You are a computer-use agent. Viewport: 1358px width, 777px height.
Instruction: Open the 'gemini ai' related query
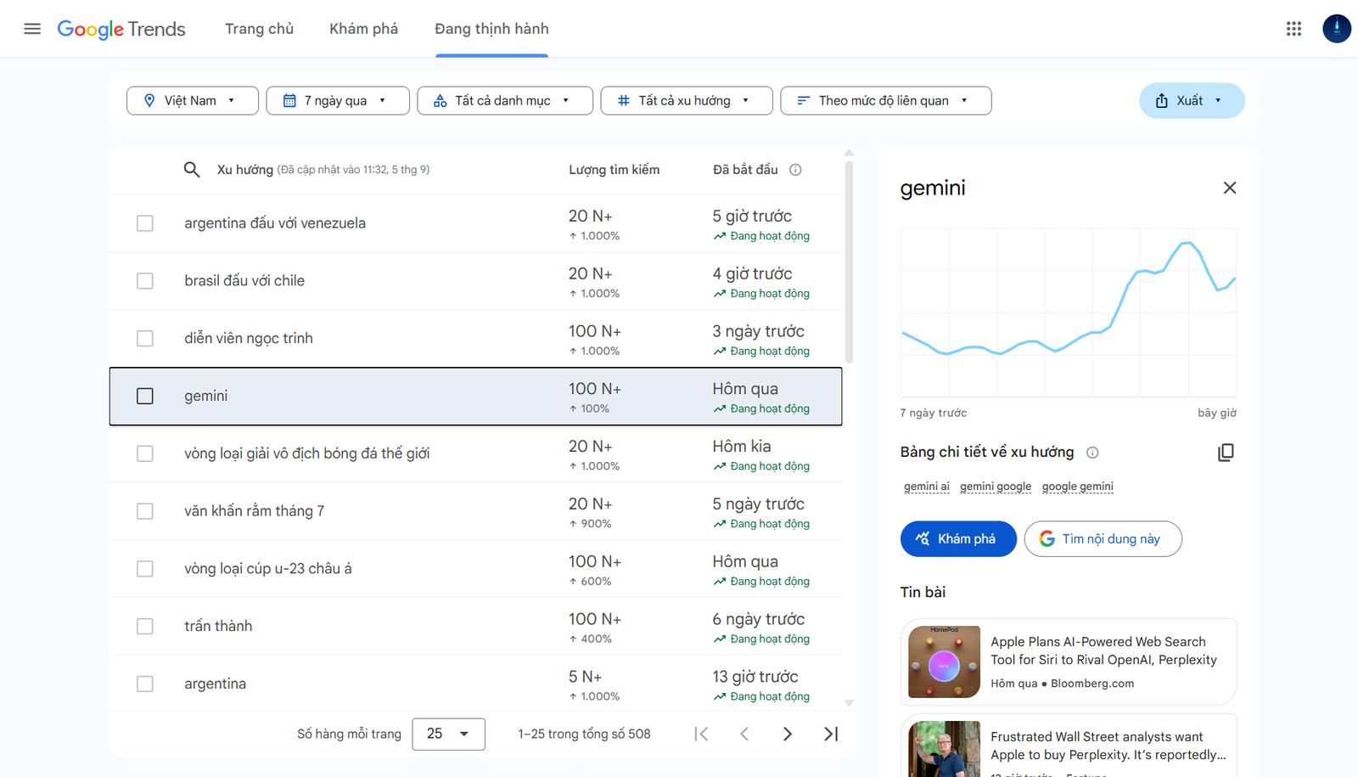[927, 487]
